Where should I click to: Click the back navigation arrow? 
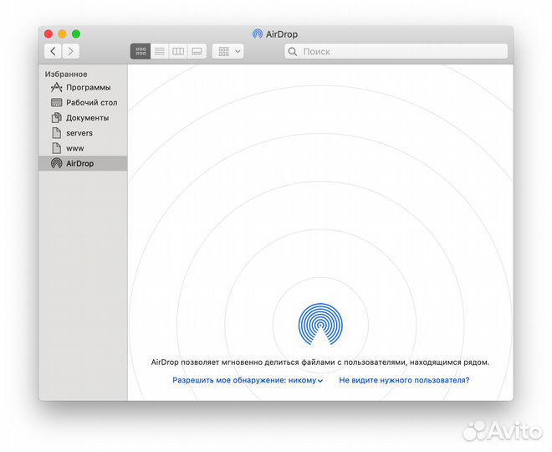click(54, 51)
